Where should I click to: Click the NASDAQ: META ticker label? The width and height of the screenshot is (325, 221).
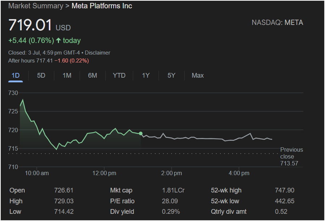pyautogui.click(x=277, y=22)
